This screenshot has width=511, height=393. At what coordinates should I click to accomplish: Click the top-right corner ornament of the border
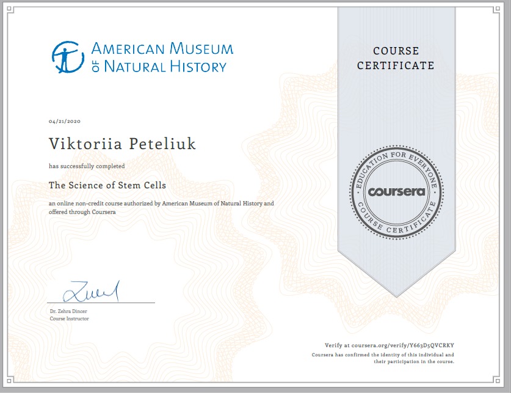pyautogui.click(x=496, y=9)
